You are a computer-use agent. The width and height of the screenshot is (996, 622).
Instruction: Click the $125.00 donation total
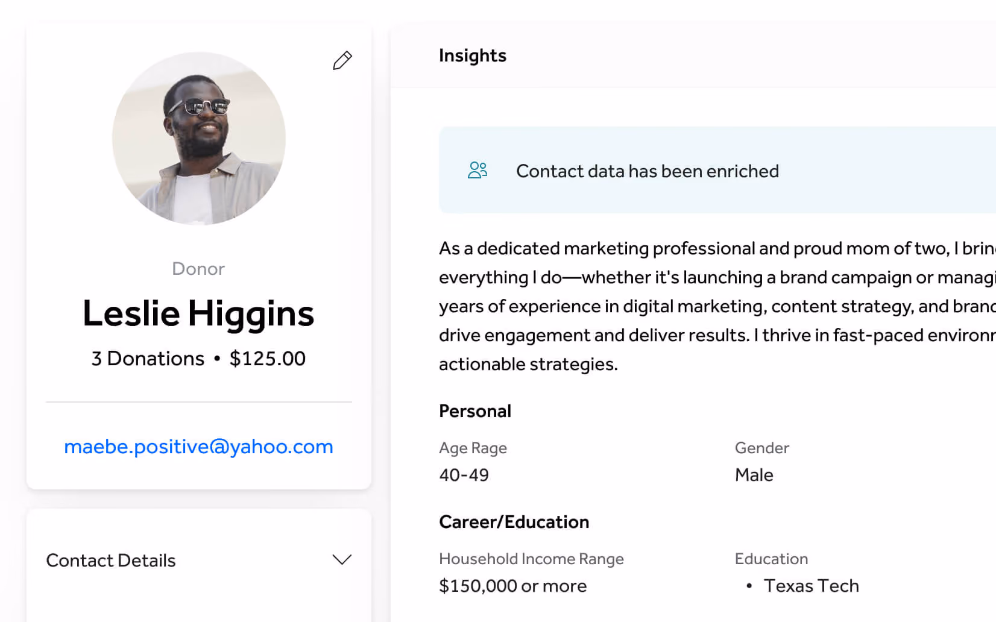pyautogui.click(x=268, y=359)
